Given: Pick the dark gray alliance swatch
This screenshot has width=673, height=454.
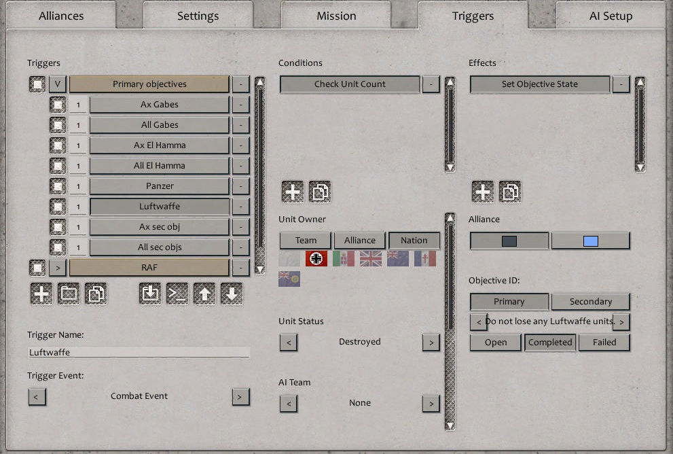Looking at the screenshot, I should click(509, 241).
